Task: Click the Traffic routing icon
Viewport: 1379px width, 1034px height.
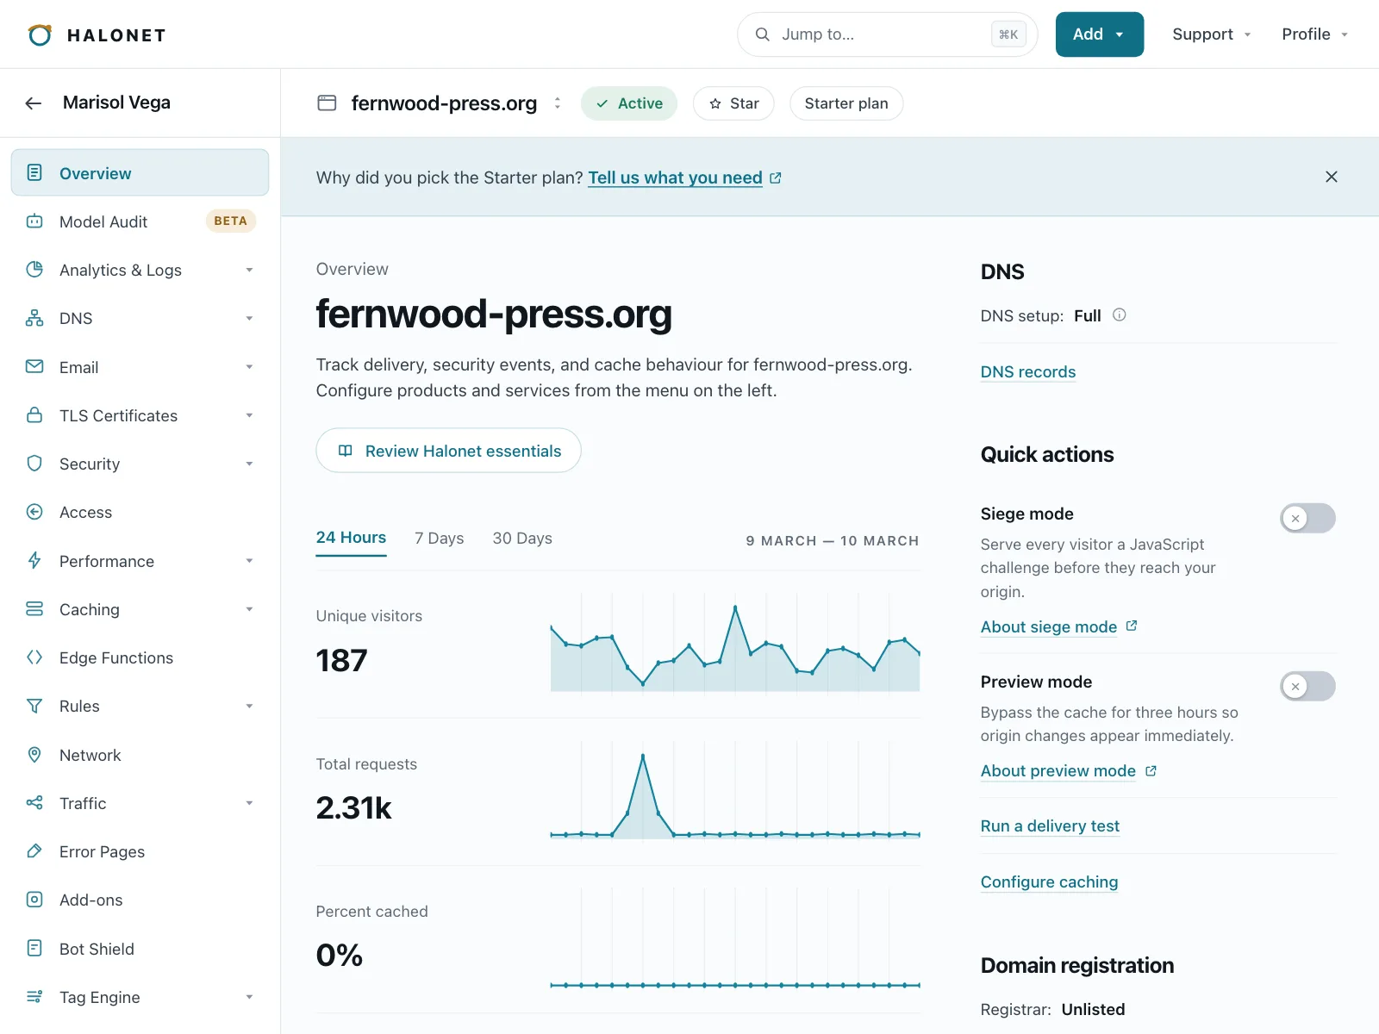Action: coord(34,803)
